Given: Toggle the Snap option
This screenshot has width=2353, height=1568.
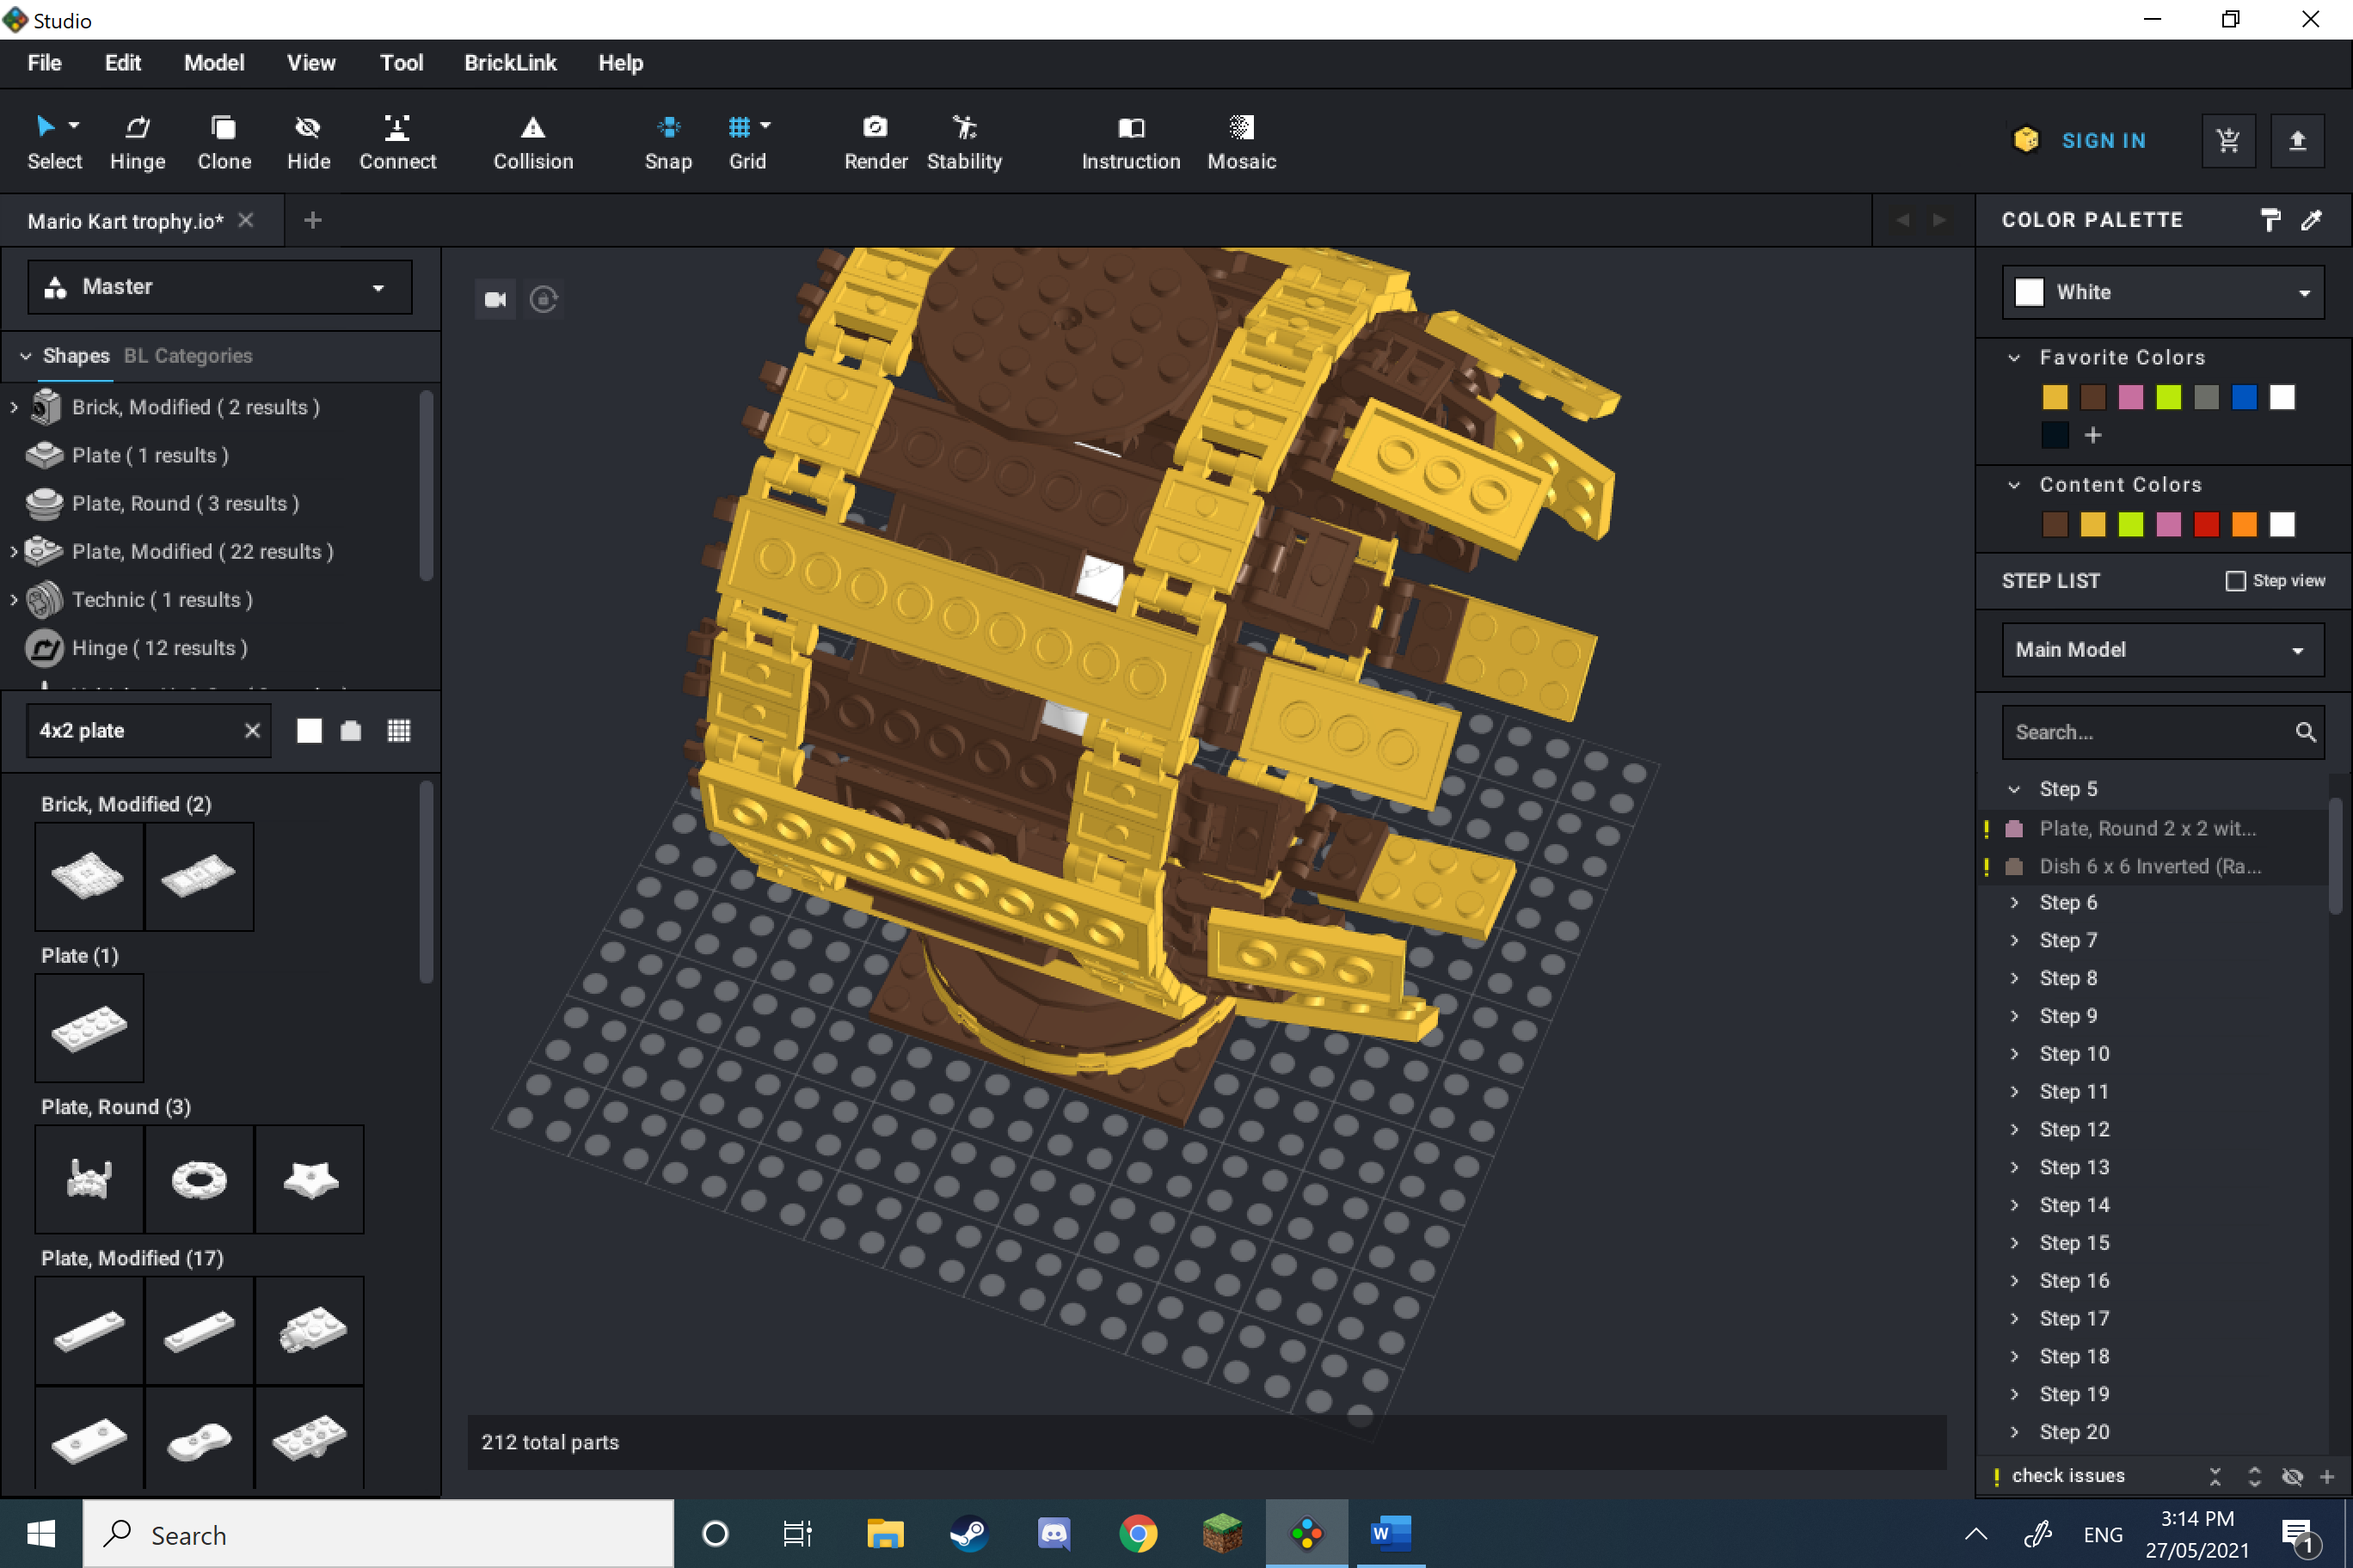Looking at the screenshot, I should tap(667, 142).
